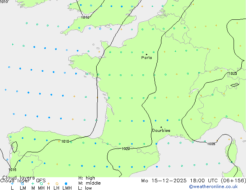Click the GFS model label
Viewport: 246px width, 190px height.
tap(41, 181)
